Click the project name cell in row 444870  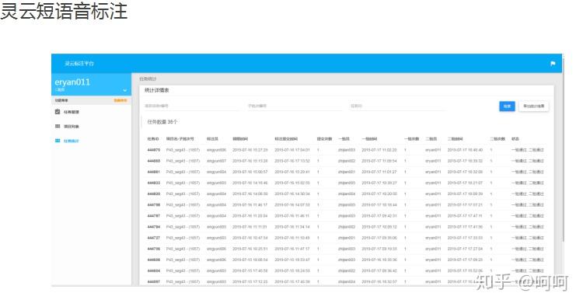(x=183, y=150)
